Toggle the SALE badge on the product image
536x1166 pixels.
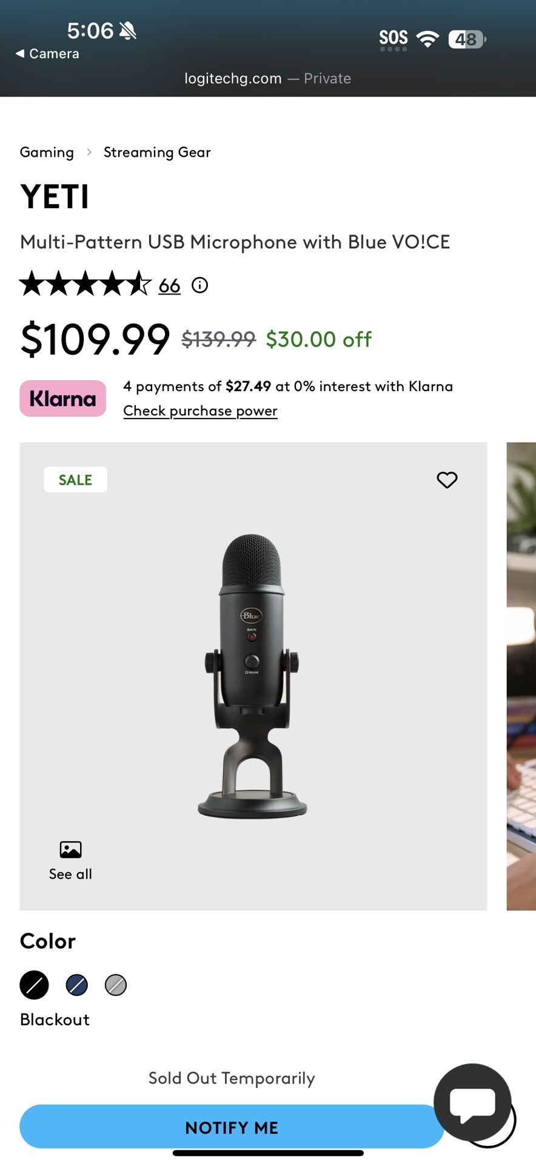click(75, 479)
